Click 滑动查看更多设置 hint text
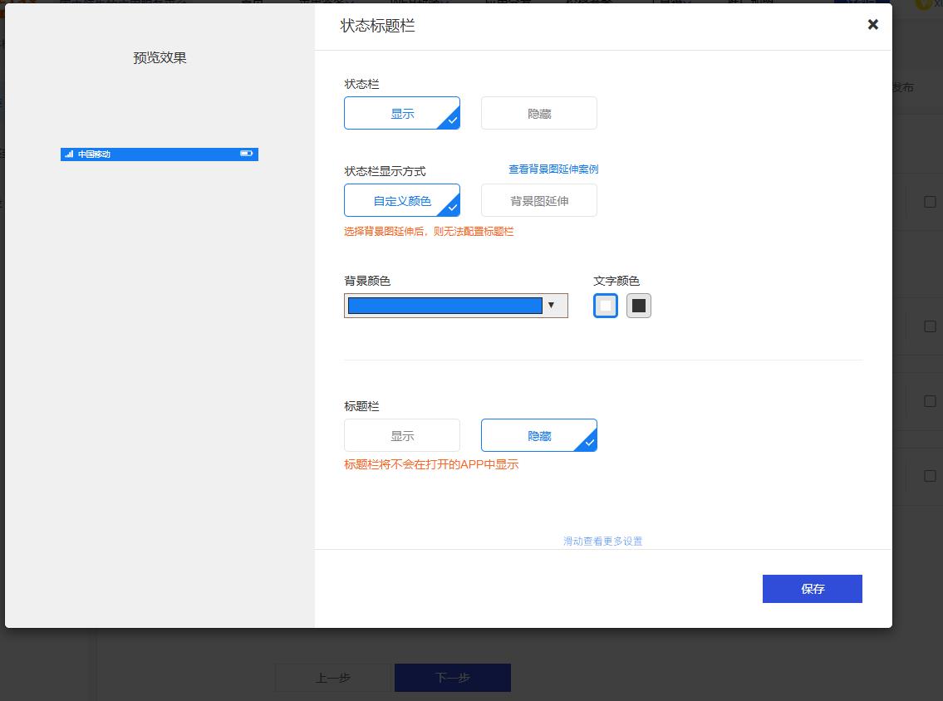The width and height of the screenshot is (943, 701). (603, 542)
